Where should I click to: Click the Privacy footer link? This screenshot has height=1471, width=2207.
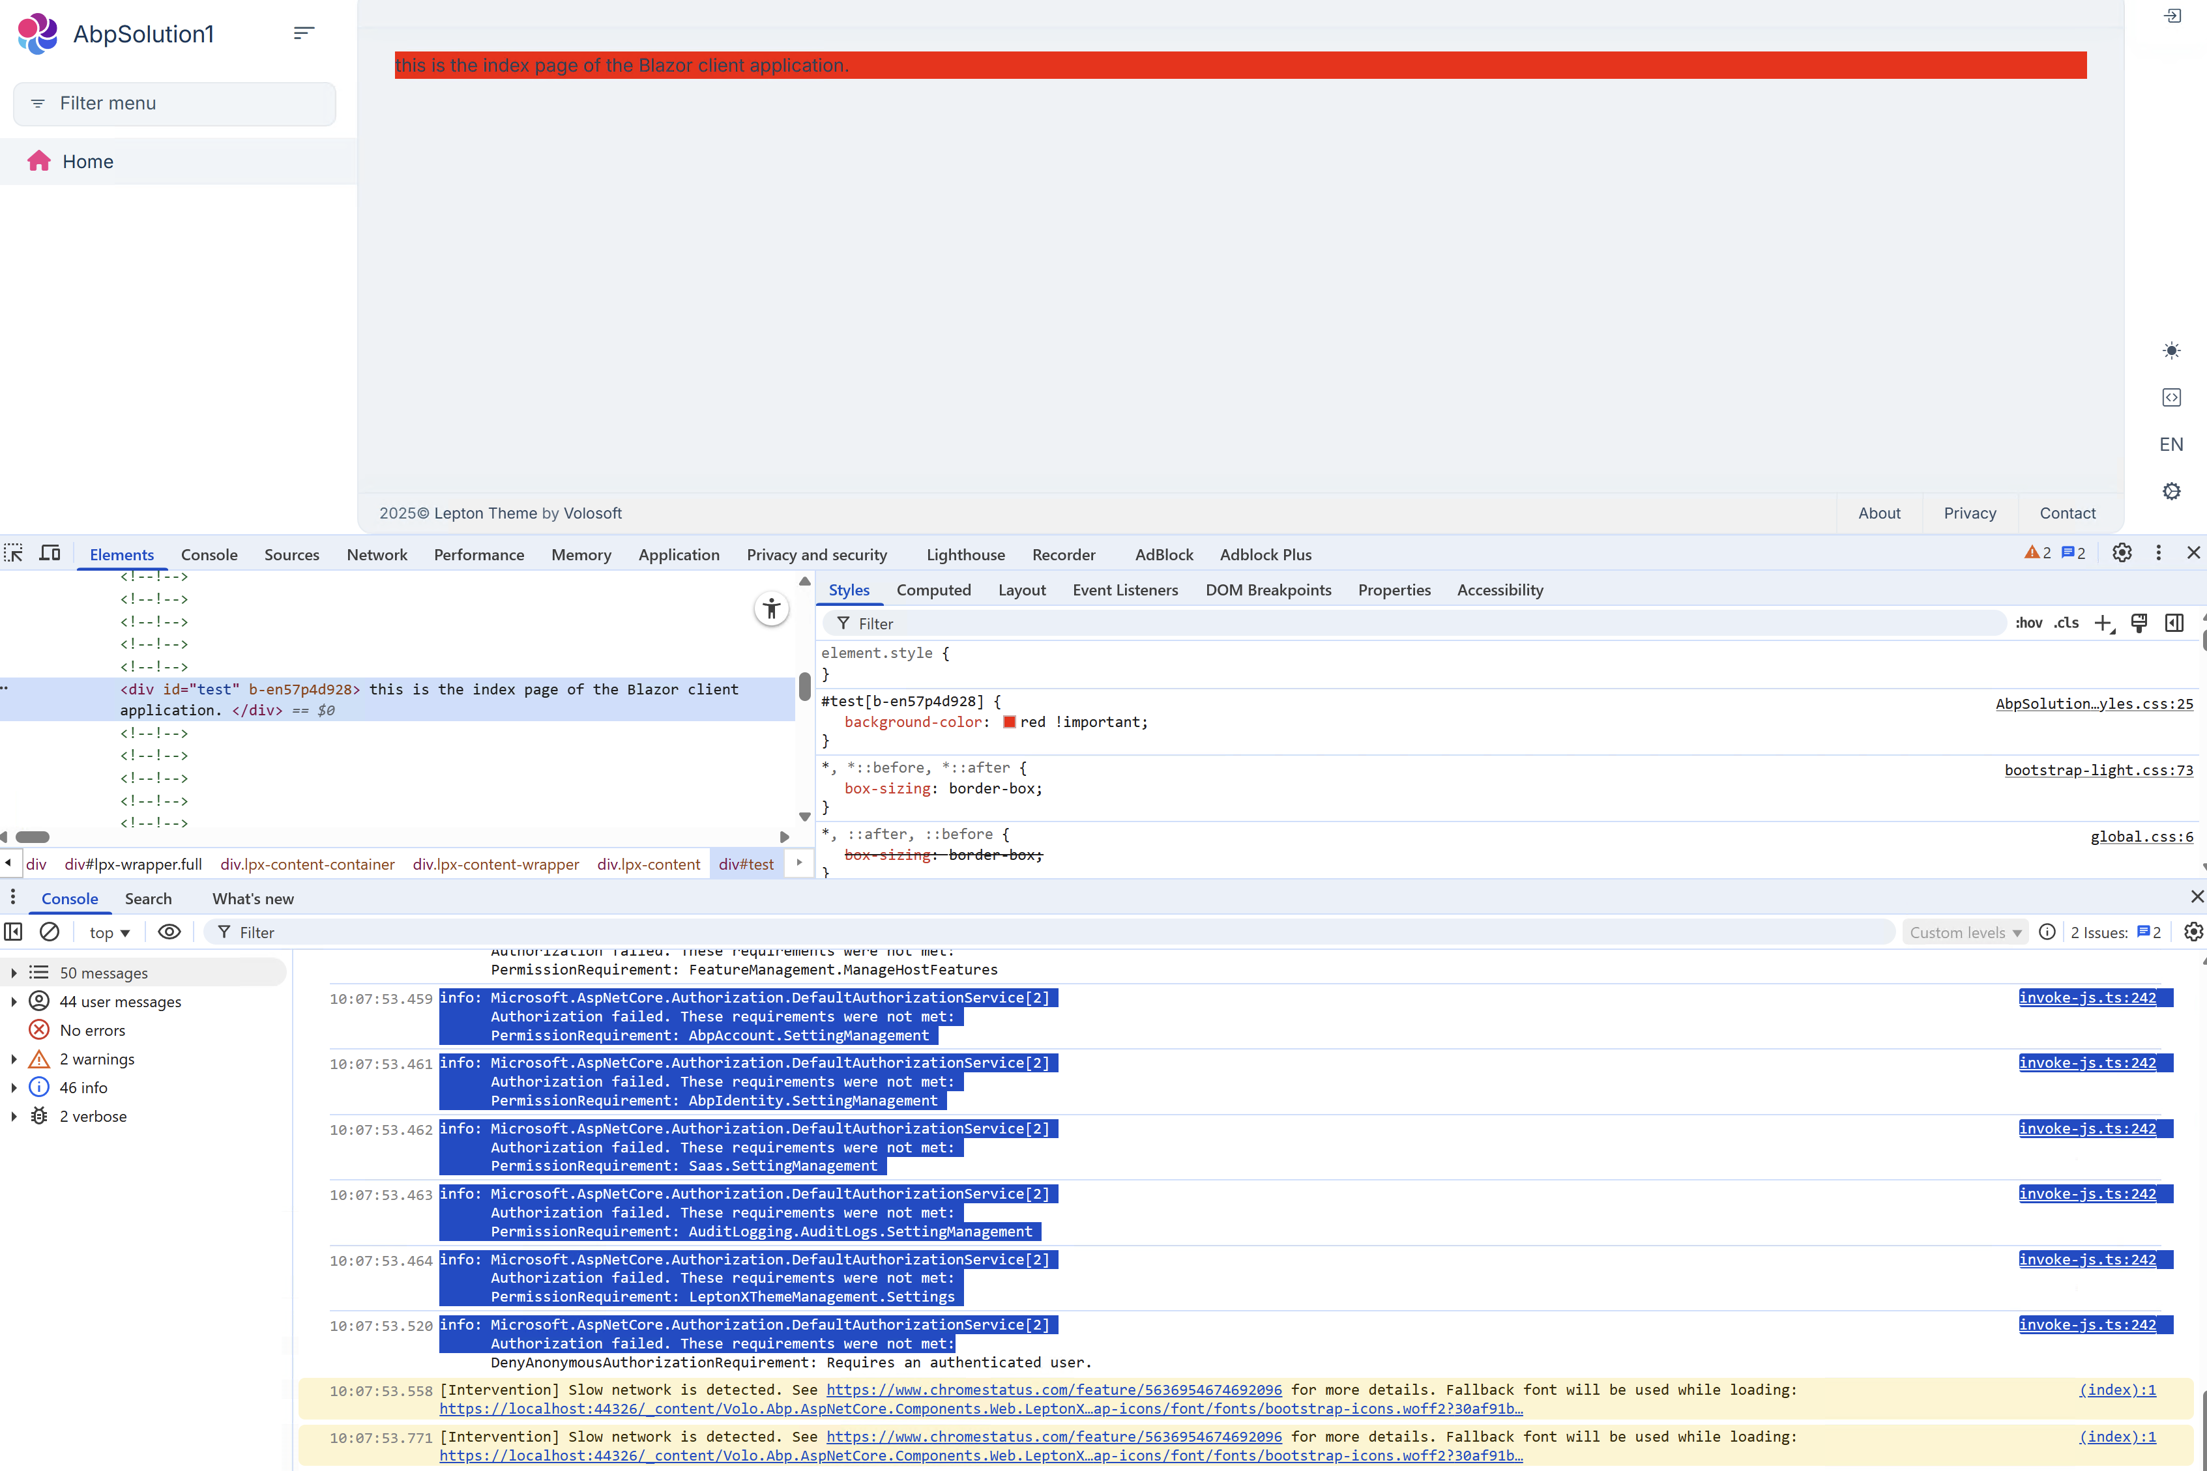(x=1970, y=513)
